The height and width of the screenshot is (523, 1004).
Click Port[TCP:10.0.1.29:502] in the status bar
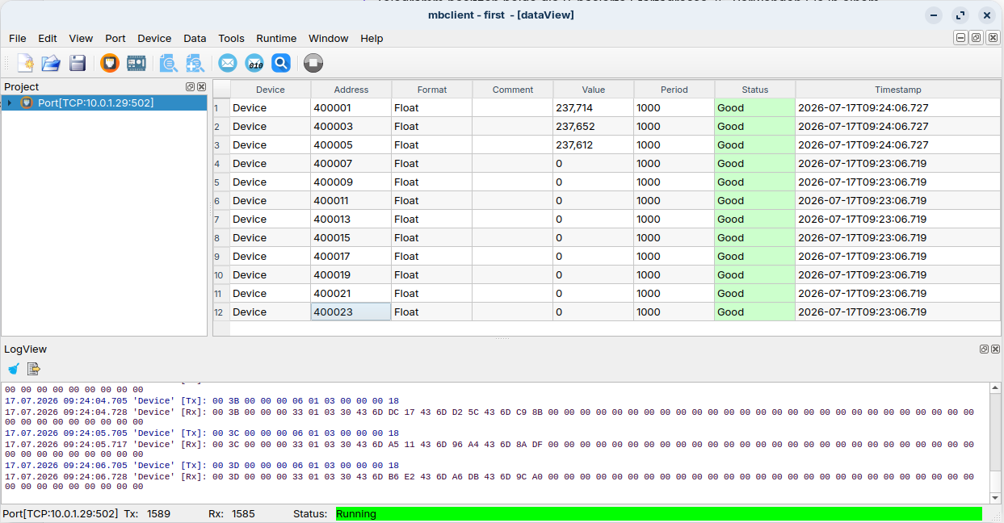pyautogui.click(x=61, y=513)
